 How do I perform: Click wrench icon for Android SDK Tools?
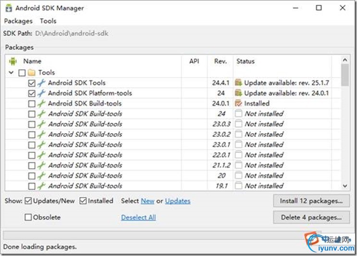pos(41,83)
